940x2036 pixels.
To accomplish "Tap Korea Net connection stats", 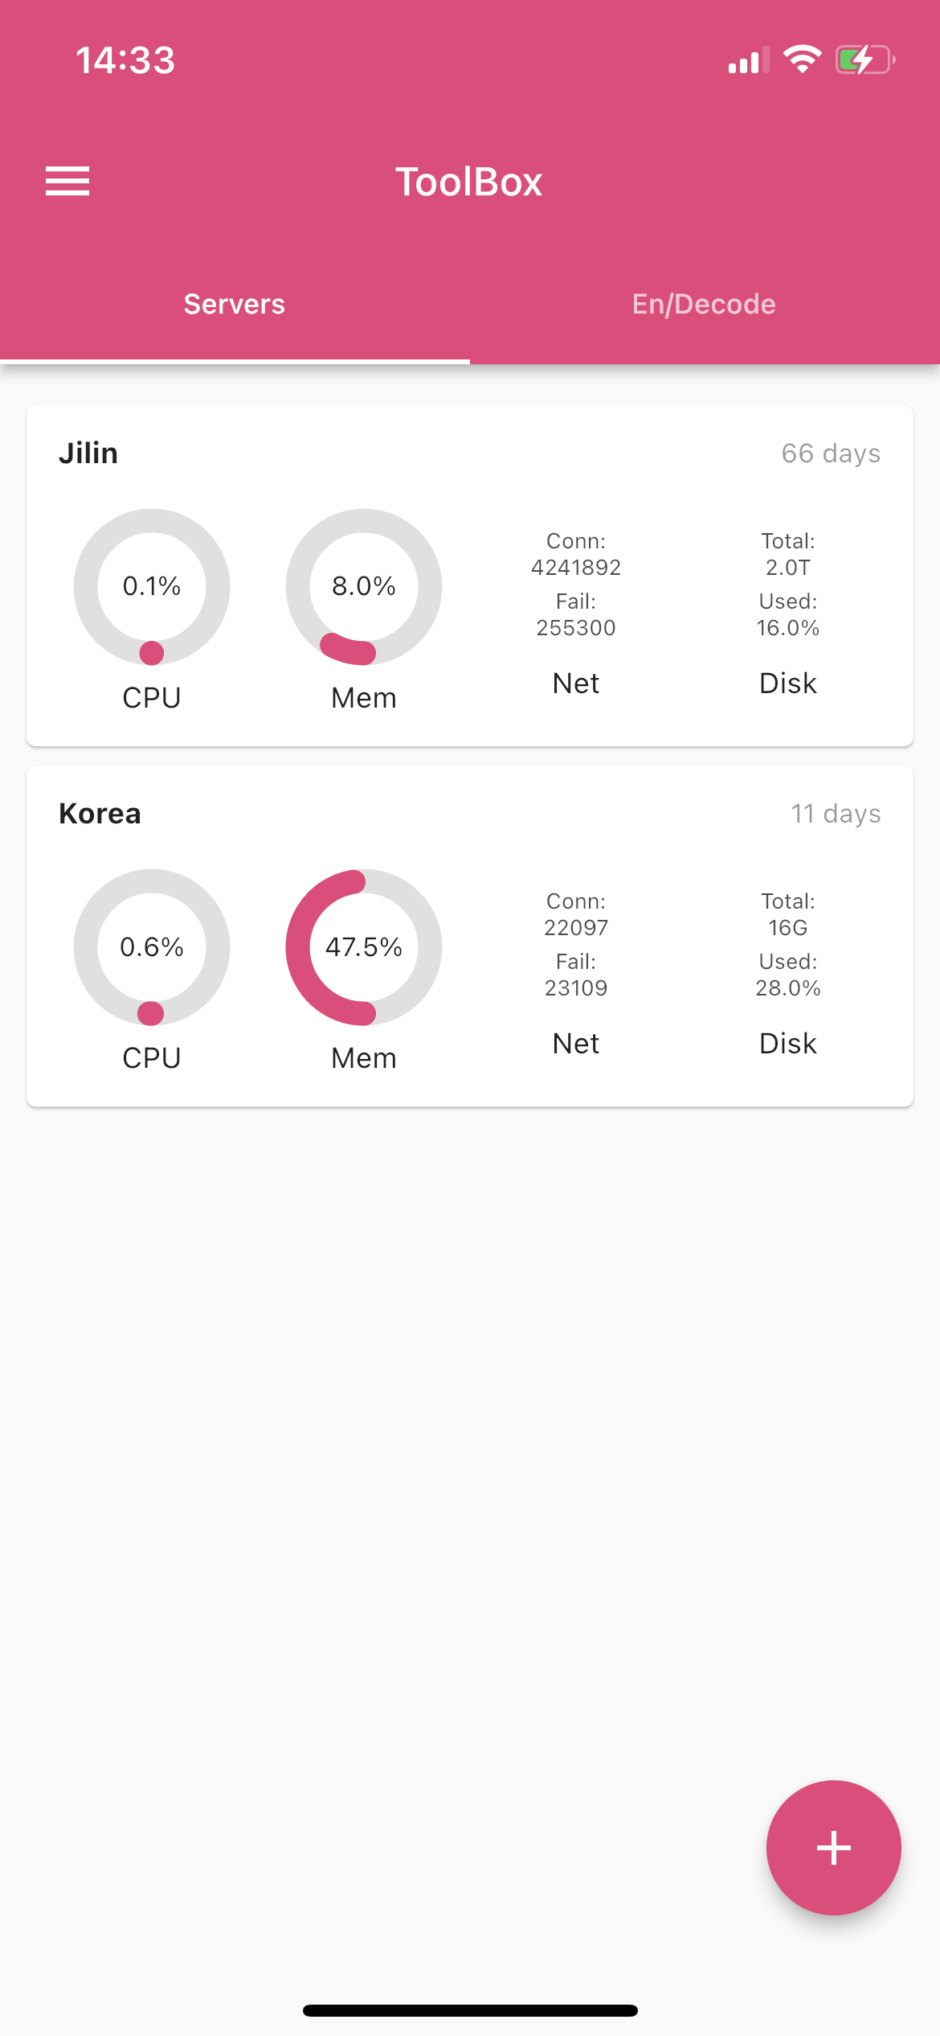I will pyautogui.click(x=576, y=971).
